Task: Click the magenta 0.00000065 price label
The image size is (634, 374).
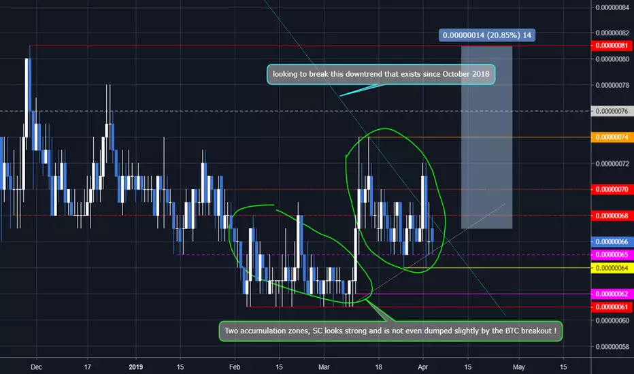Action: pos(612,255)
